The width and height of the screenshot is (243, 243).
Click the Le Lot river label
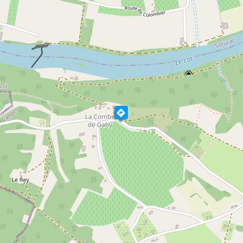[x=184, y=61]
